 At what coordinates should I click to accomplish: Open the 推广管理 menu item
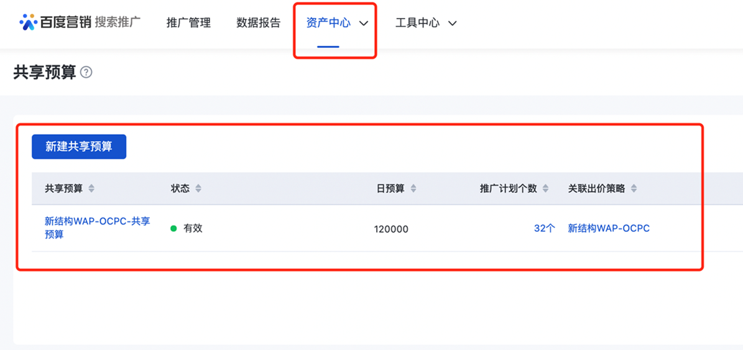pos(188,23)
